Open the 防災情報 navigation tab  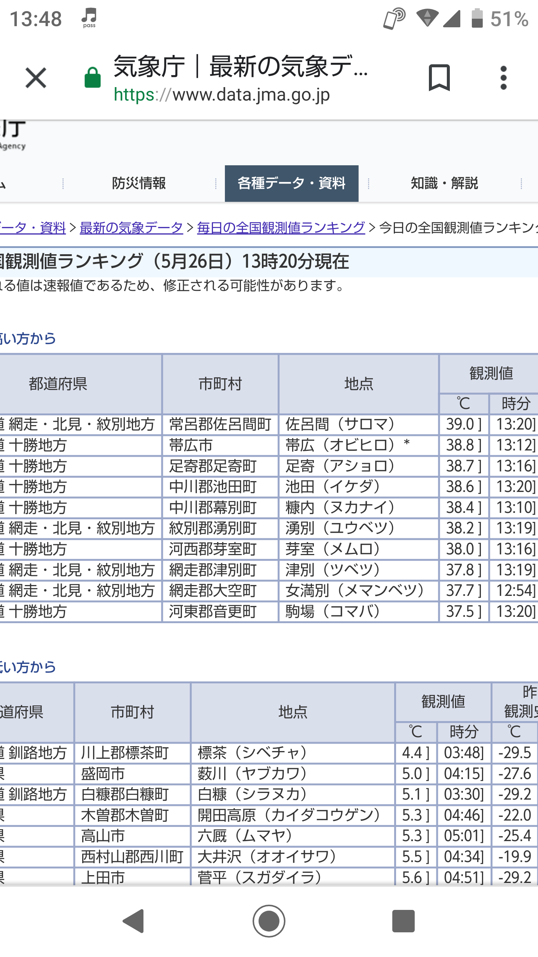(x=139, y=184)
